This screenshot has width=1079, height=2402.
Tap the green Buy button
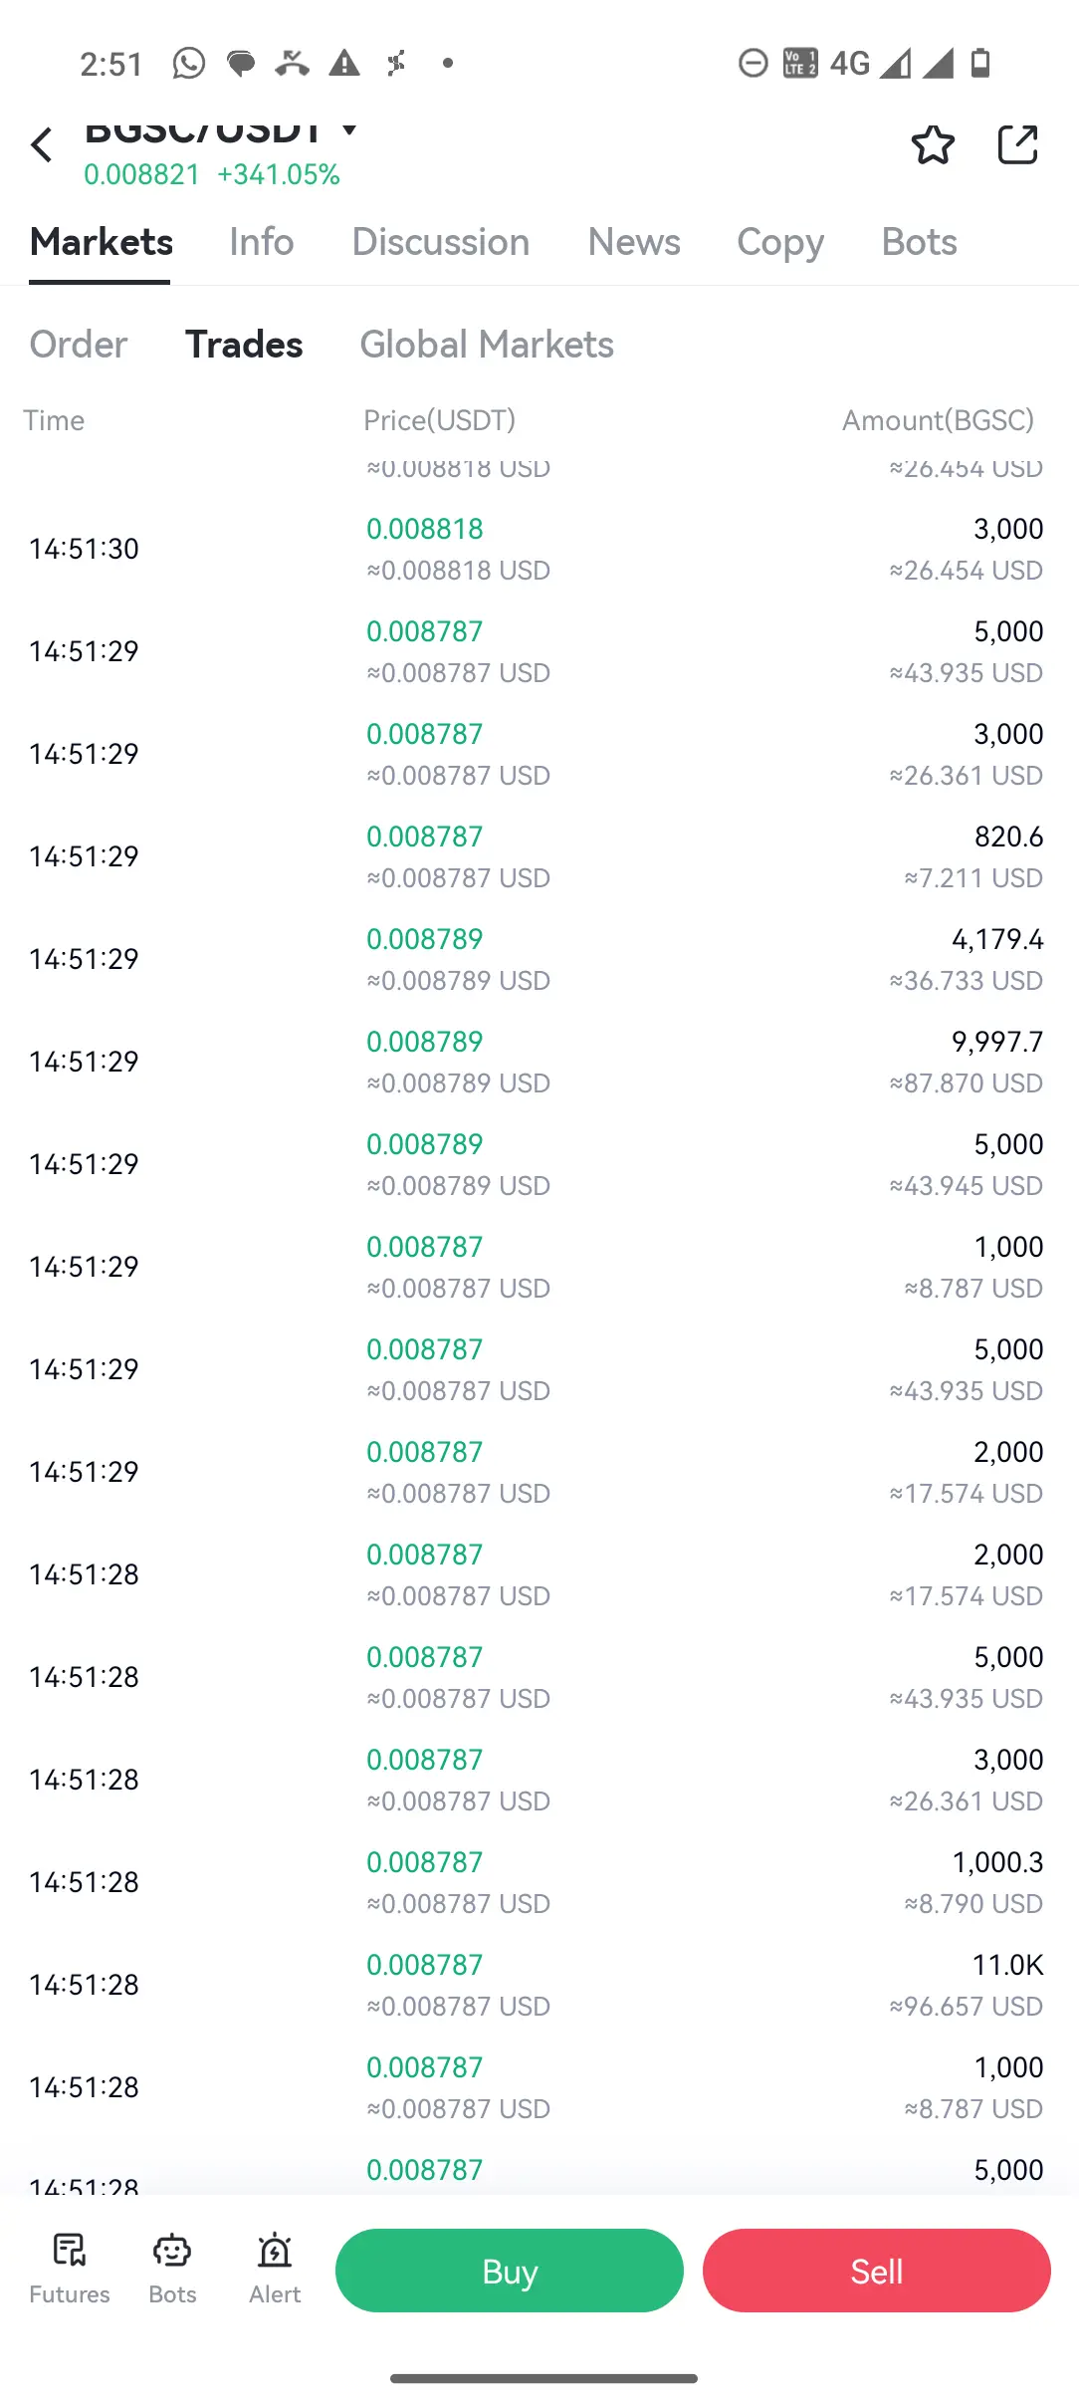(510, 2271)
